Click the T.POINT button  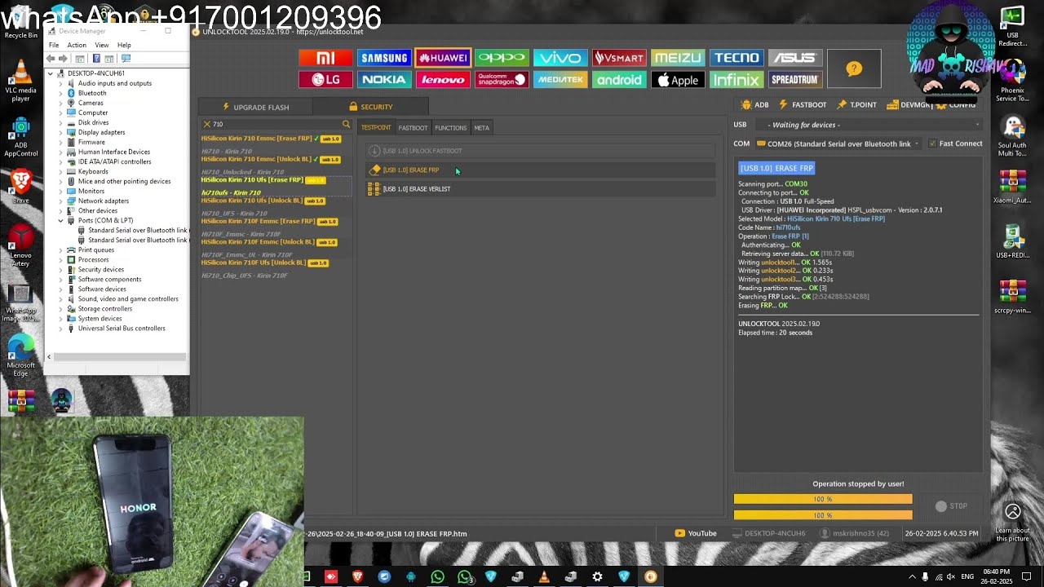[856, 105]
